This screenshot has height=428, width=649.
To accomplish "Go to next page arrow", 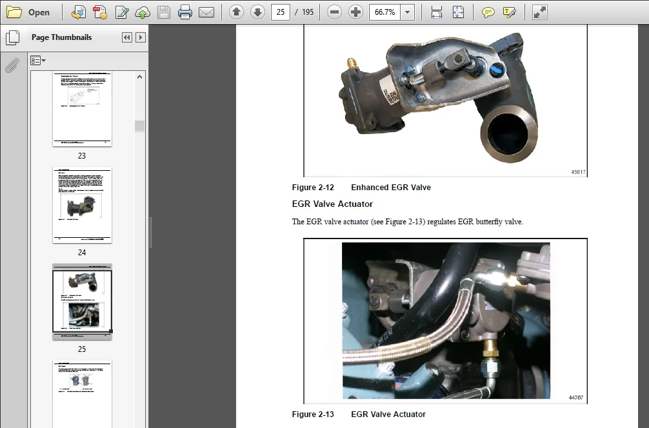I will click(257, 12).
